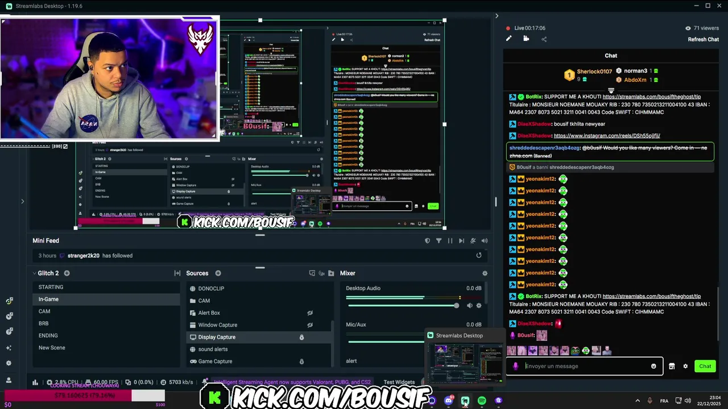Open the Instagram reels link in chat
This screenshot has width=728, height=409.
606,136
